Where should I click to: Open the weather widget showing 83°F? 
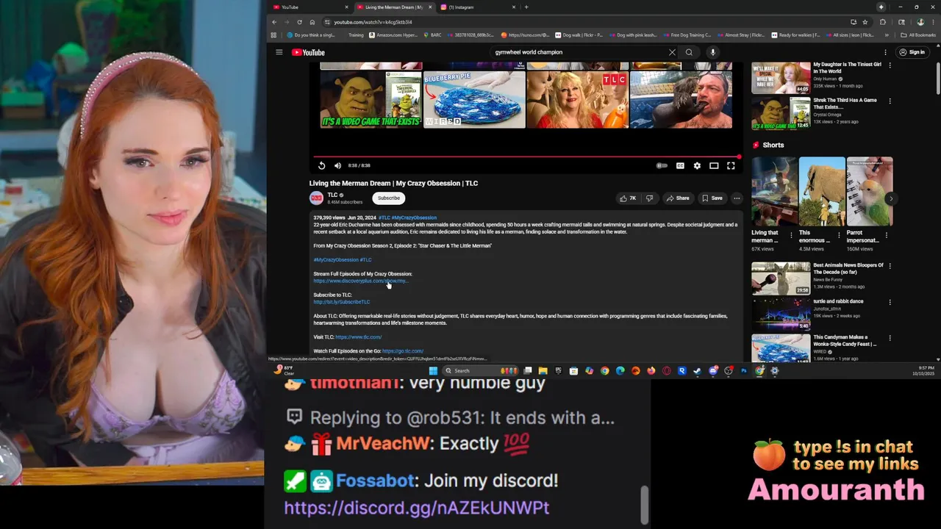[284, 370]
